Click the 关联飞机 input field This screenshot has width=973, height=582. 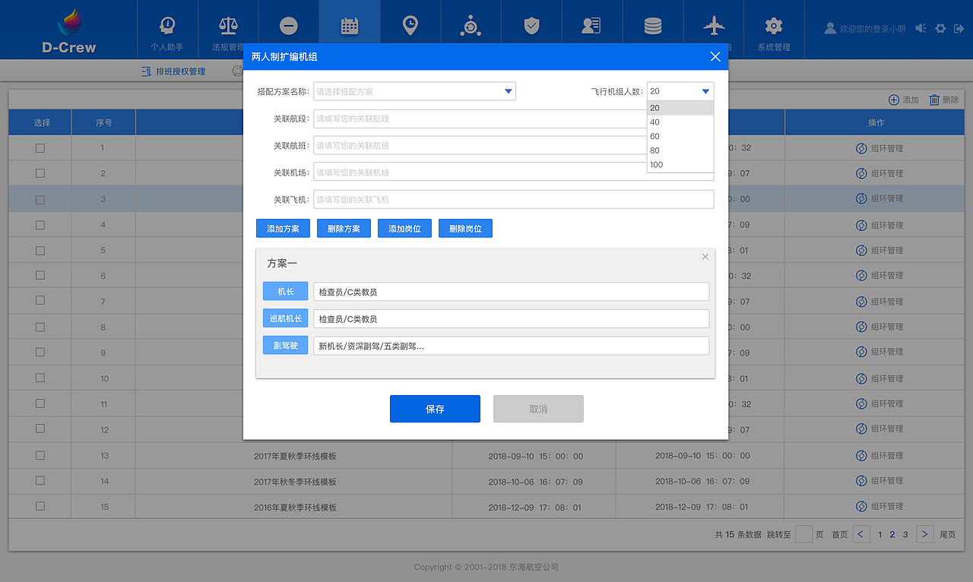point(513,199)
